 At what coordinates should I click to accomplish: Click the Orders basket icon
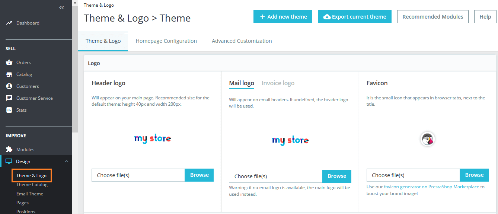point(9,63)
